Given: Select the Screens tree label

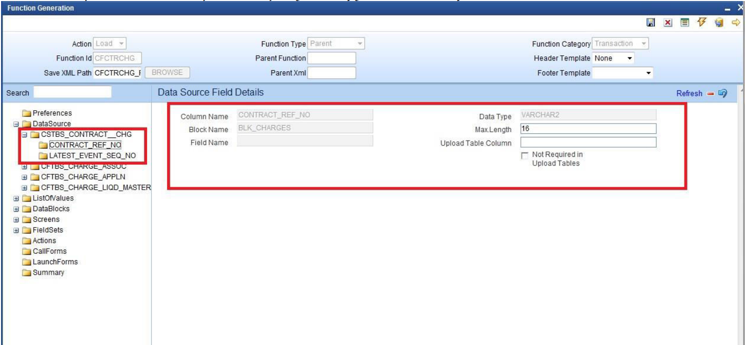Looking at the screenshot, I should [x=46, y=220].
